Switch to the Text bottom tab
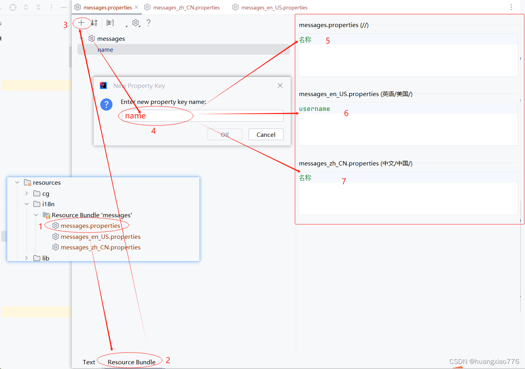The image size is (525, 369). (x=89, y=362)
